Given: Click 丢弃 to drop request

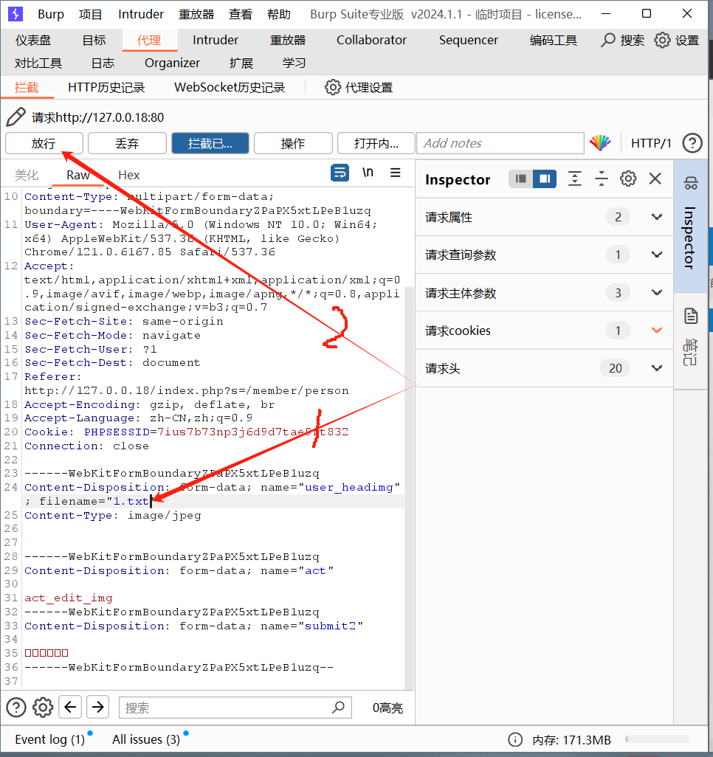Looking at the screenshot, I should tap(127, 143).
